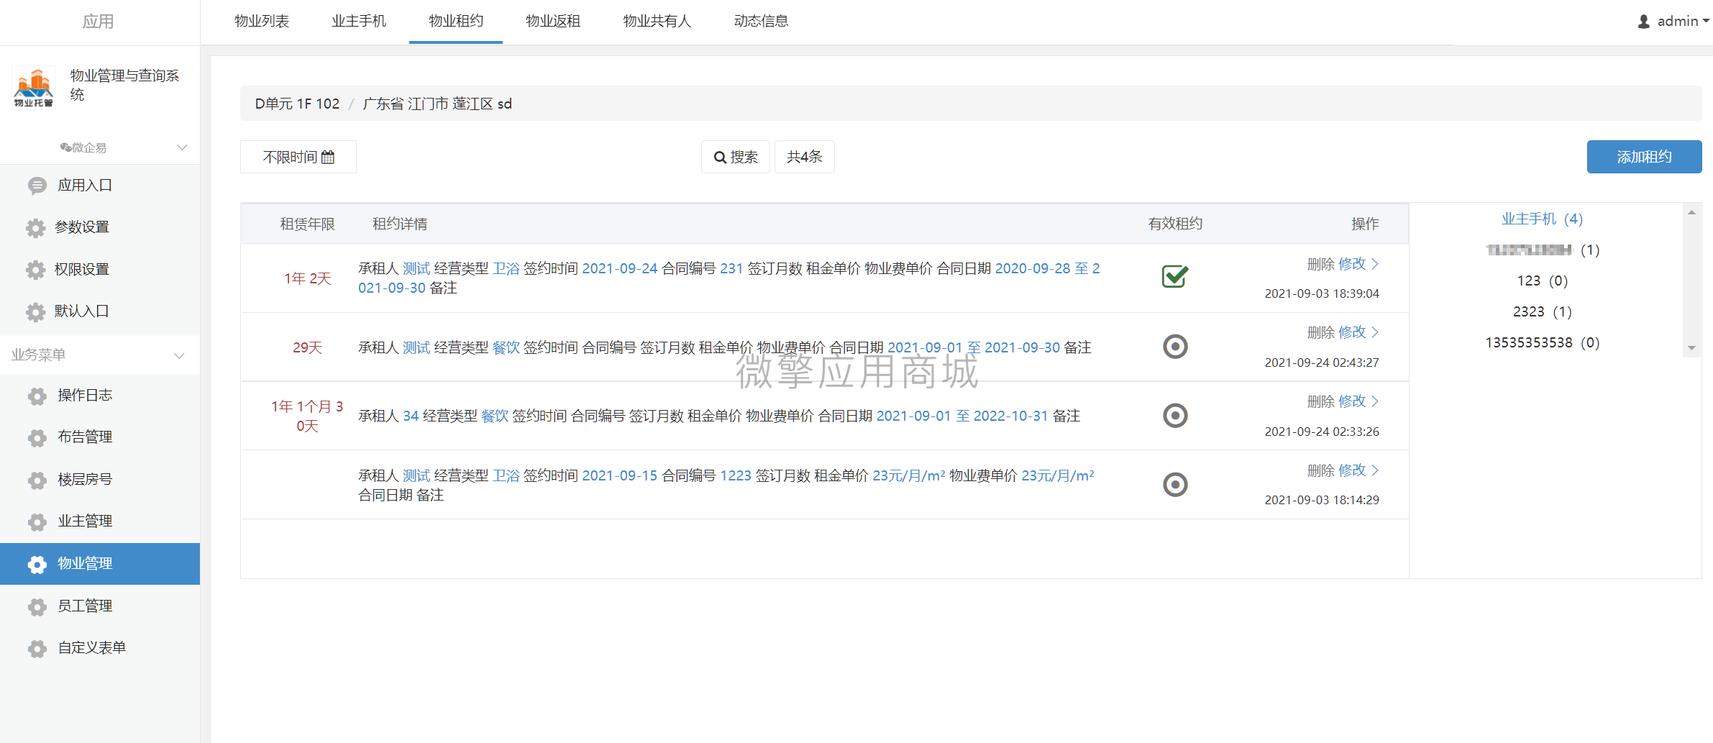
Task: Click the 广东省 江门市 蓬江区 sd breadcrumb
Action: 437,104
